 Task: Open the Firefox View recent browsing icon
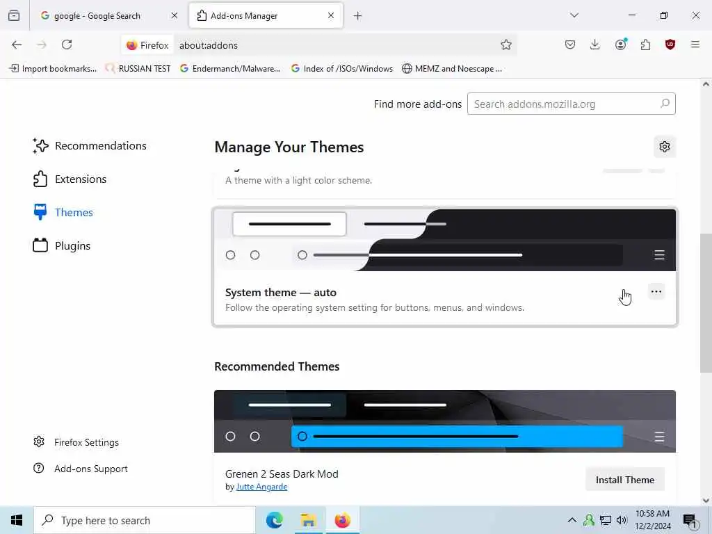[x=14, y=15]
